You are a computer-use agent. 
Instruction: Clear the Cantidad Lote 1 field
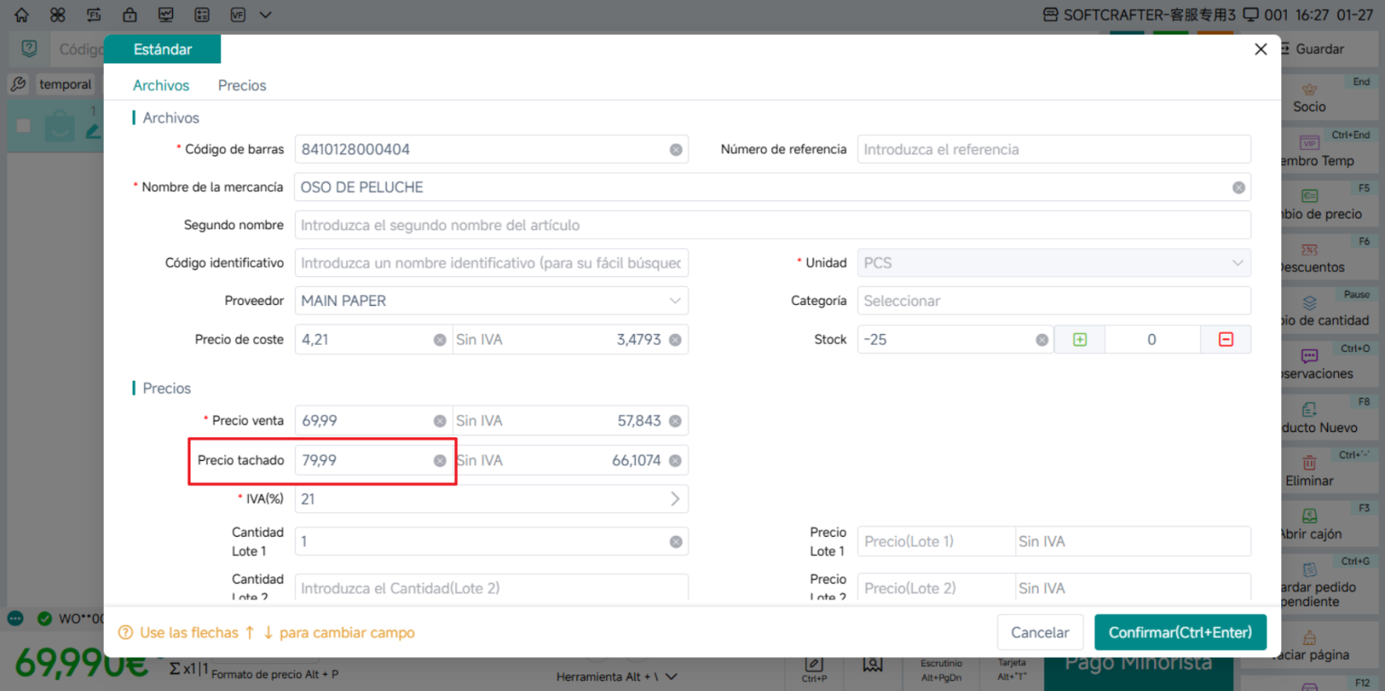(x=676, y=542)
